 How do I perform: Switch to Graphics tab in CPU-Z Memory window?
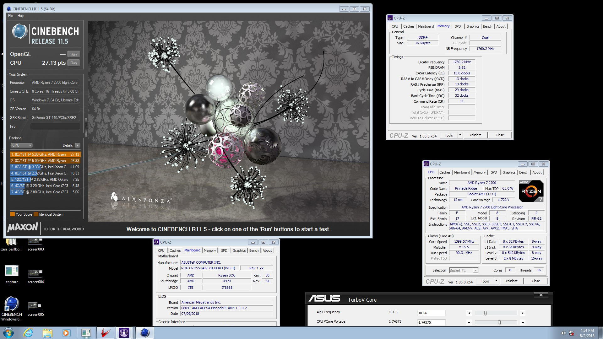tap(473, 26)
